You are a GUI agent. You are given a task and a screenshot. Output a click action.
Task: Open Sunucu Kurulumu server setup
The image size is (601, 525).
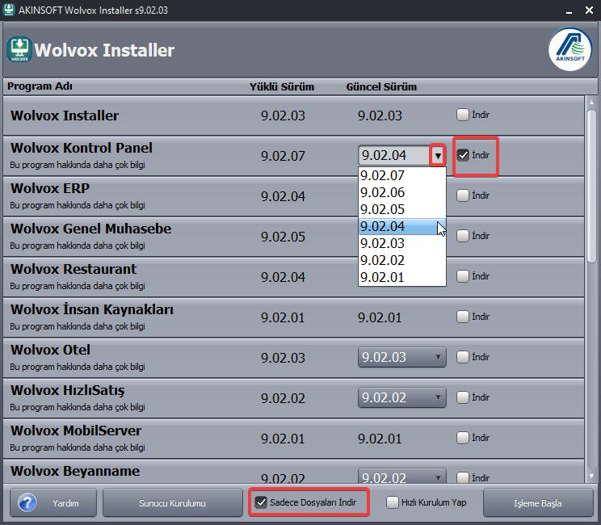tap(173, 502)
